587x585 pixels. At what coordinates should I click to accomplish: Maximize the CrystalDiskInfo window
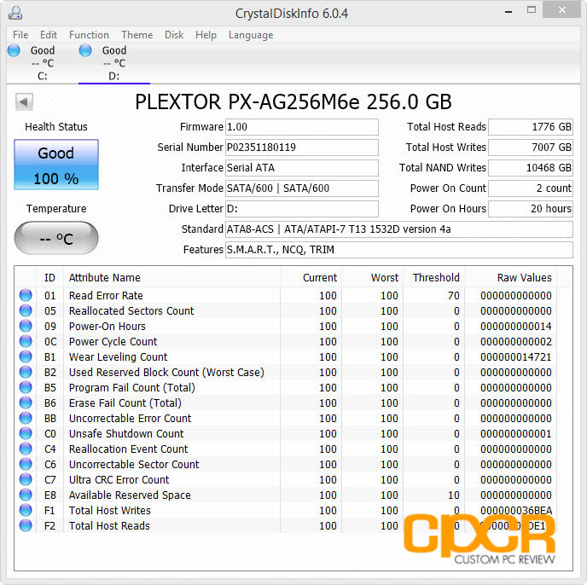click(532, 10)
